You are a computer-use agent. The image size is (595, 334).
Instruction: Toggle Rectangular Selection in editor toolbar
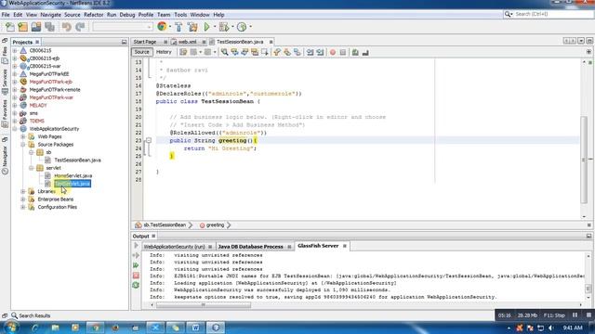click(265, 52)
